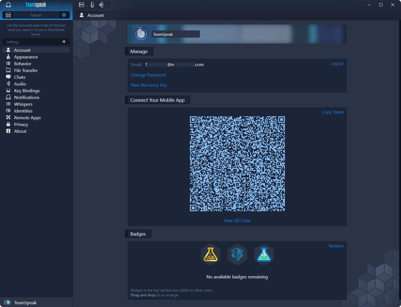Image resolution: width=401 pixels, height=307 pixels.
Task: Edit the TeamSpeak nickname field
Action: [x=175, y=34]
